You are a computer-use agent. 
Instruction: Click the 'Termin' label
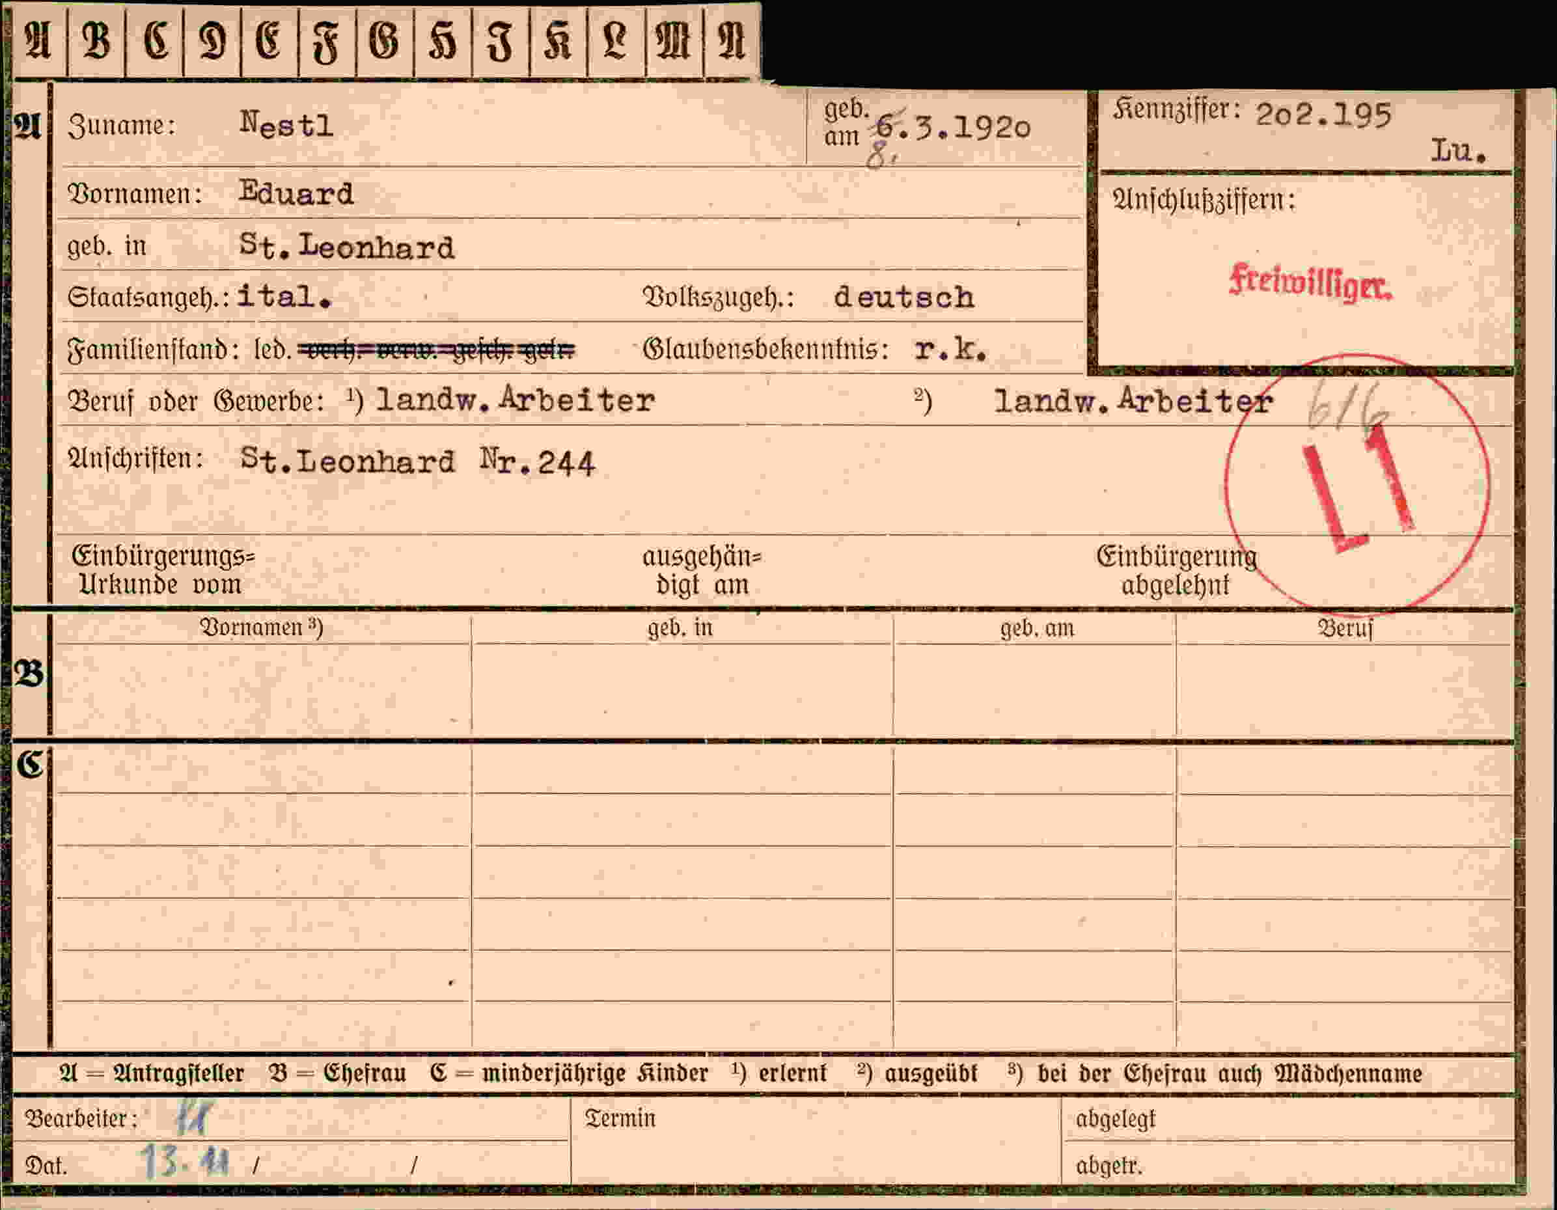[x=620, y=1119]
